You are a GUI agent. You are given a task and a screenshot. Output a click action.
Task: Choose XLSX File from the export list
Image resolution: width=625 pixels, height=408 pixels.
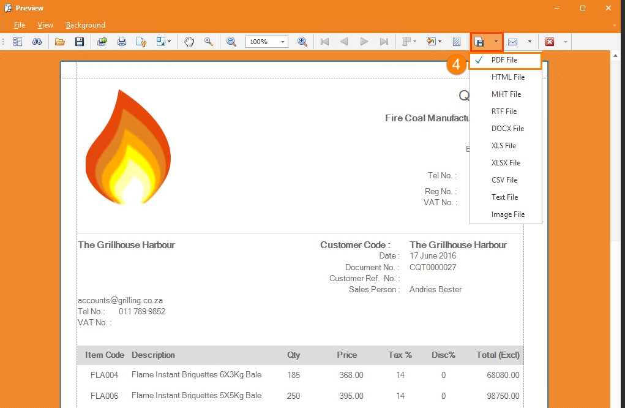point(505,162)
